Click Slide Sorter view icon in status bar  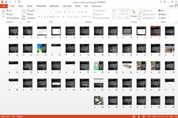coord(139,117)
